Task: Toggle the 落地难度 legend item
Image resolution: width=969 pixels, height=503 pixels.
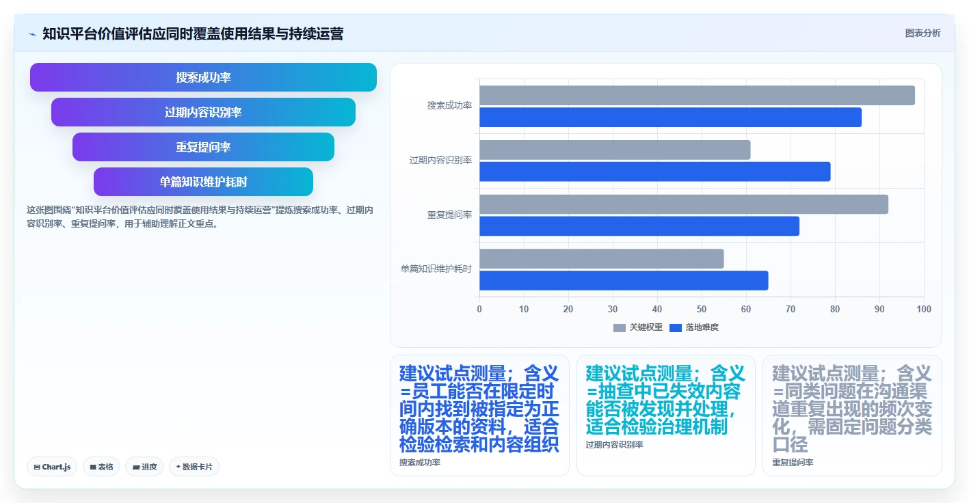Action: [694, 327]
